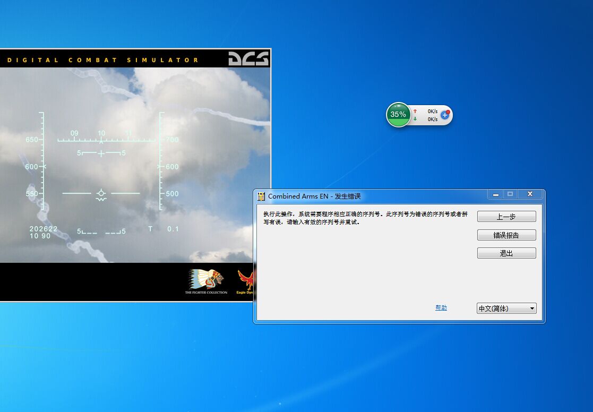
Task: Click the Digital Combat Simulator header text
Action: pyautogui.click(x=103, y=60)
